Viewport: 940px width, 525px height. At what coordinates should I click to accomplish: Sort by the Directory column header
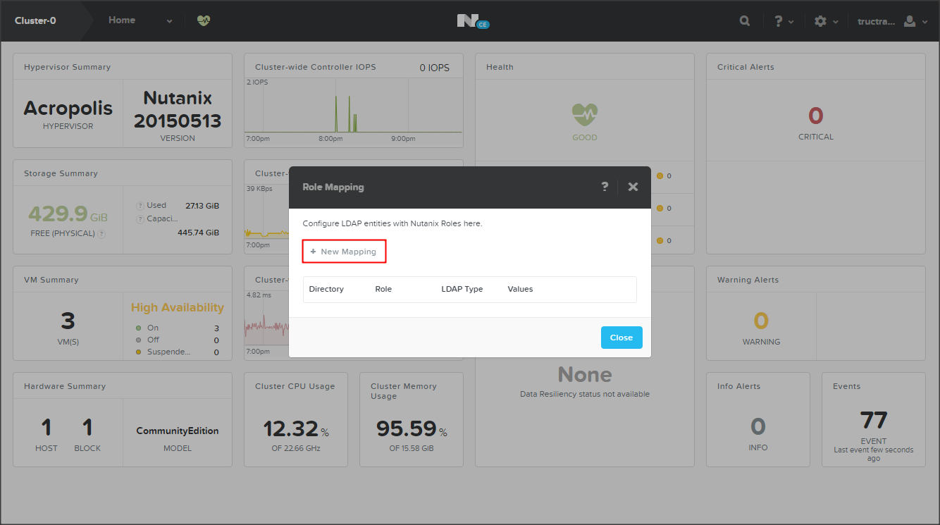click(x=326, y=289)
